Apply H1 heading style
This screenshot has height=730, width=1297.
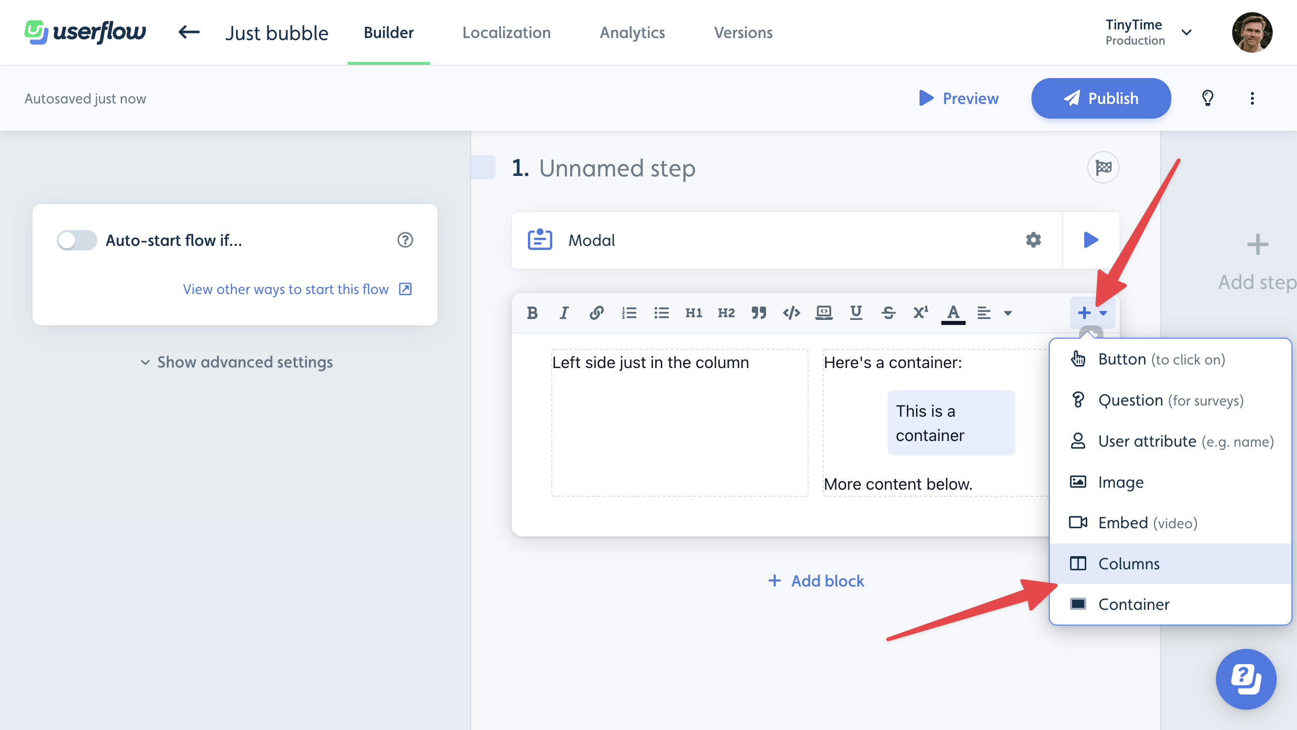pyautogui.click(x=694, y=313)
